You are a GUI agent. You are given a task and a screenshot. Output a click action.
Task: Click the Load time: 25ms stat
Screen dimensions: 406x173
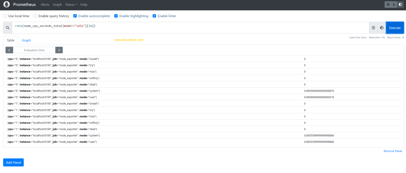358,37
